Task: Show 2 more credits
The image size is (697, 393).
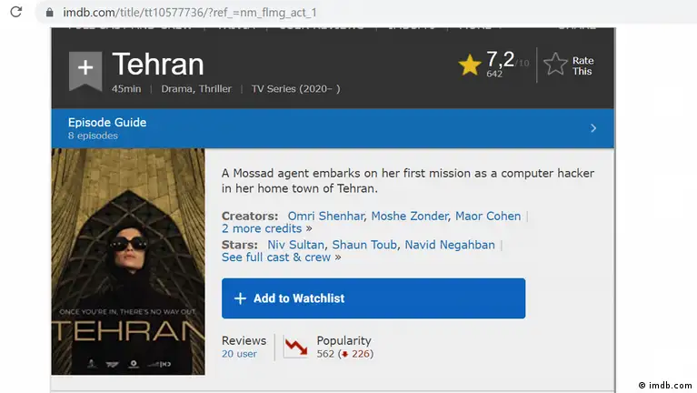Action: pyautogui.click(x=263, y=228)
